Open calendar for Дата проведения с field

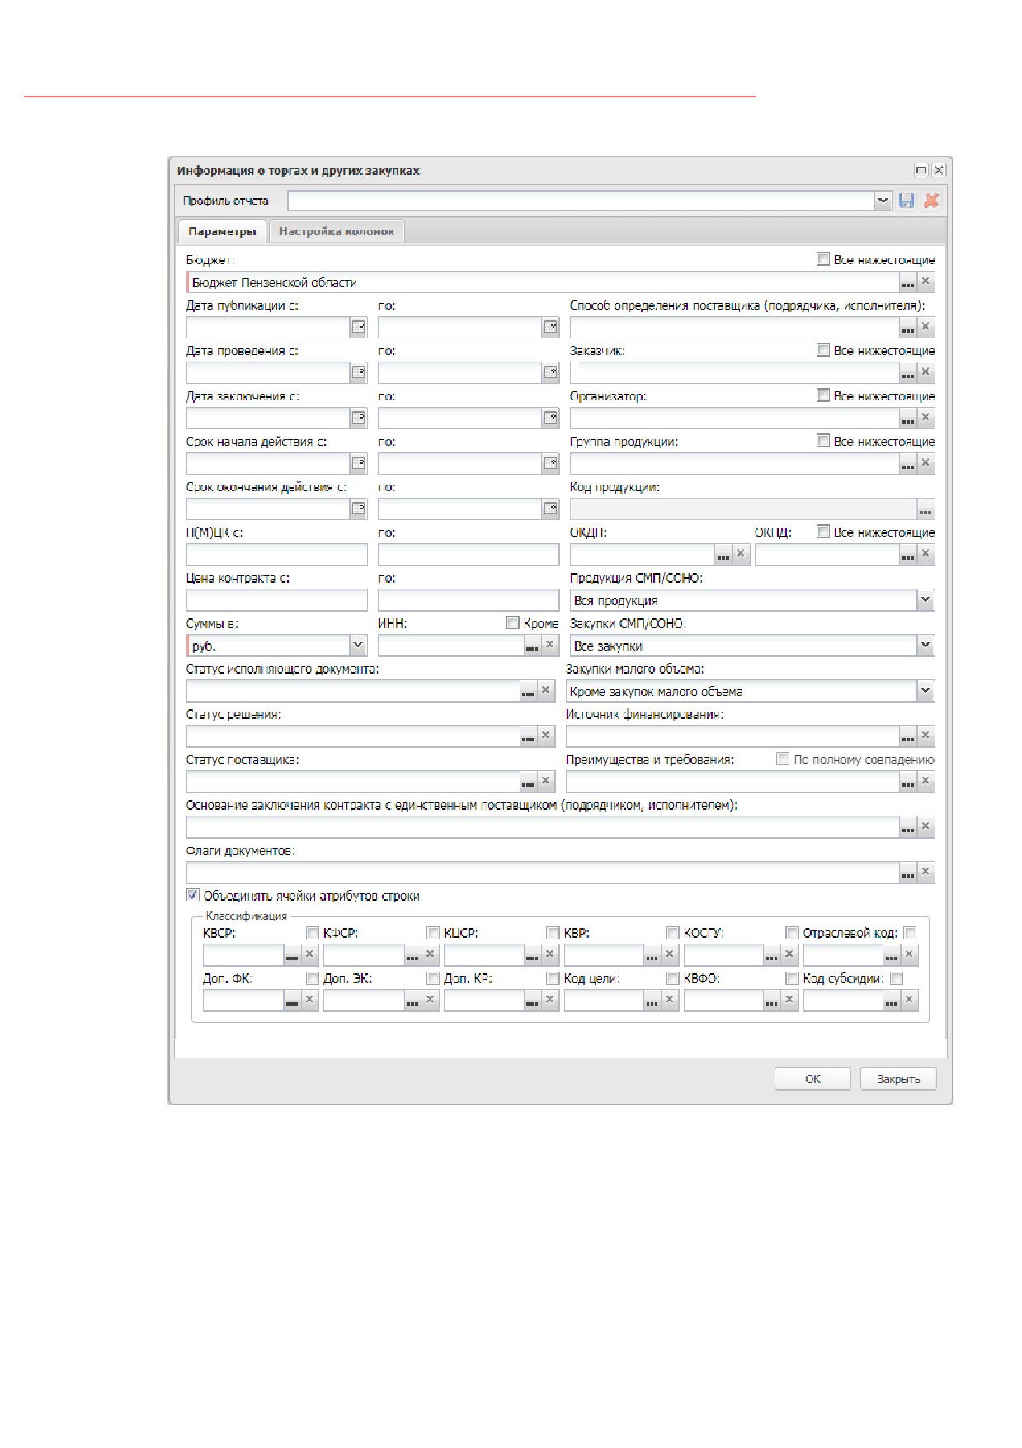359,372
